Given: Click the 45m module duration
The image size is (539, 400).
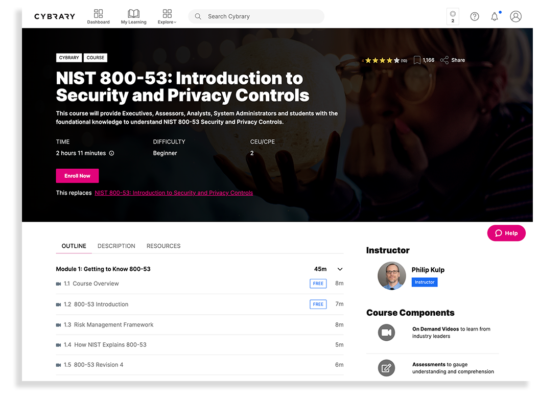Looking at the screenshot, I should click(x=320, y=269).
